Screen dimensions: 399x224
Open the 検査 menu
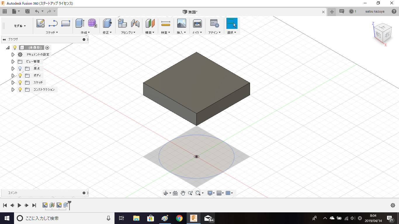coord(166,32)
